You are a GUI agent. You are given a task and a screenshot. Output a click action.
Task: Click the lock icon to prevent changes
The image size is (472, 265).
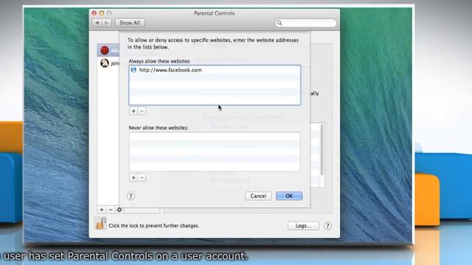[x=100, y=224]
